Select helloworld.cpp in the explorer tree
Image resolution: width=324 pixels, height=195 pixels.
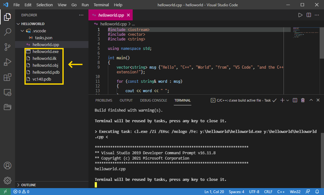[52, 45]
